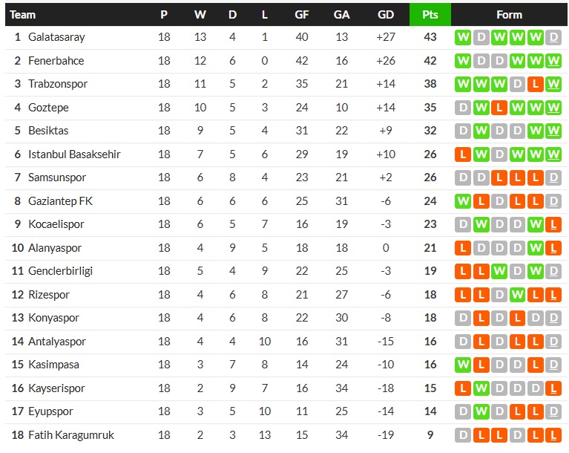This screenshot has width=569, height=453.
Task: Select the Fatih Karagumruk team name
Action: 71,435
